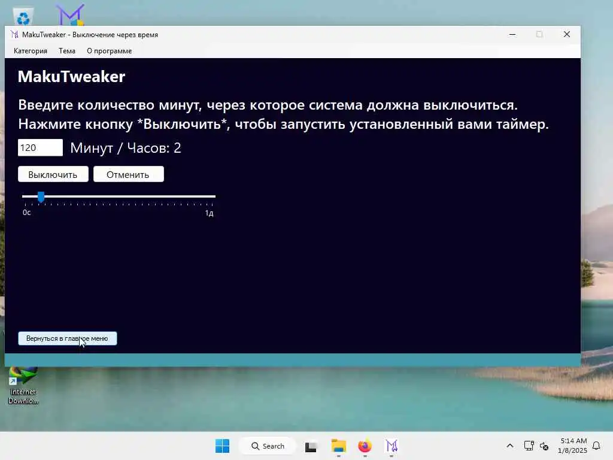Select the MakuTweaker desktop shortcut
This screenshot has width=613, height=460.
[x=70, y=15]
